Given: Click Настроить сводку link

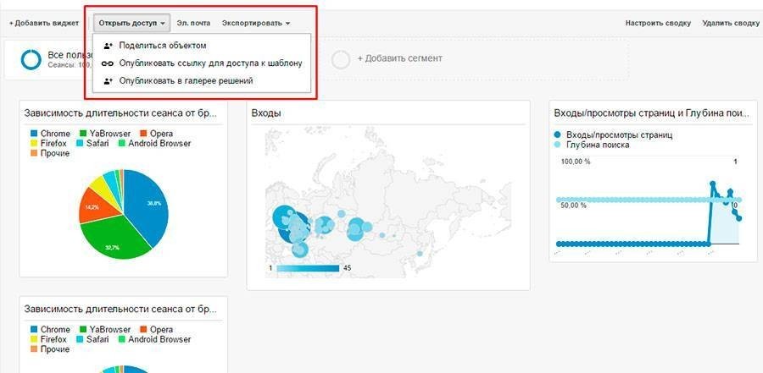Looking at the screenshot, I should [658, 23].
